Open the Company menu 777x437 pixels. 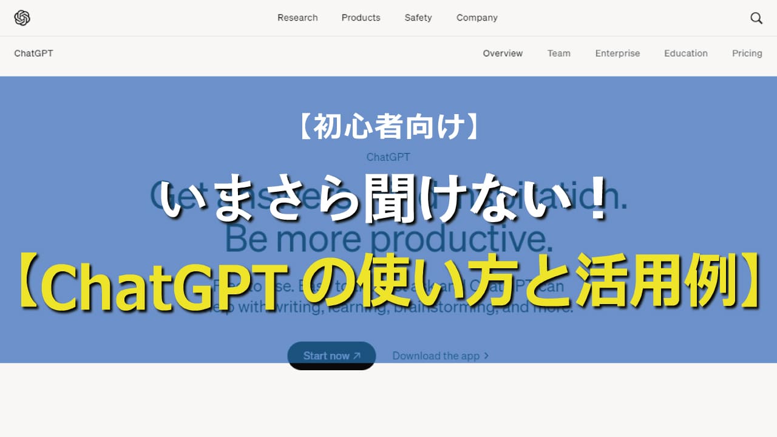tap(477, 18)
